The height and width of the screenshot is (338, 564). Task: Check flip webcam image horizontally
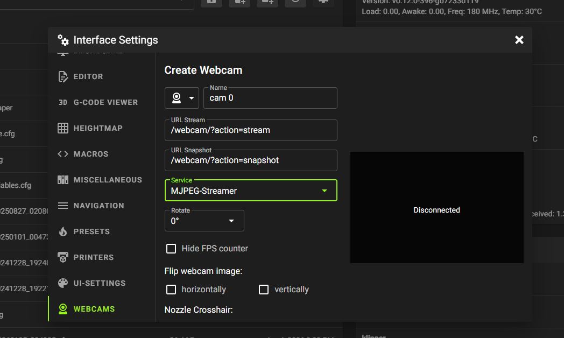pyautogui.click(x=171, y=290)
